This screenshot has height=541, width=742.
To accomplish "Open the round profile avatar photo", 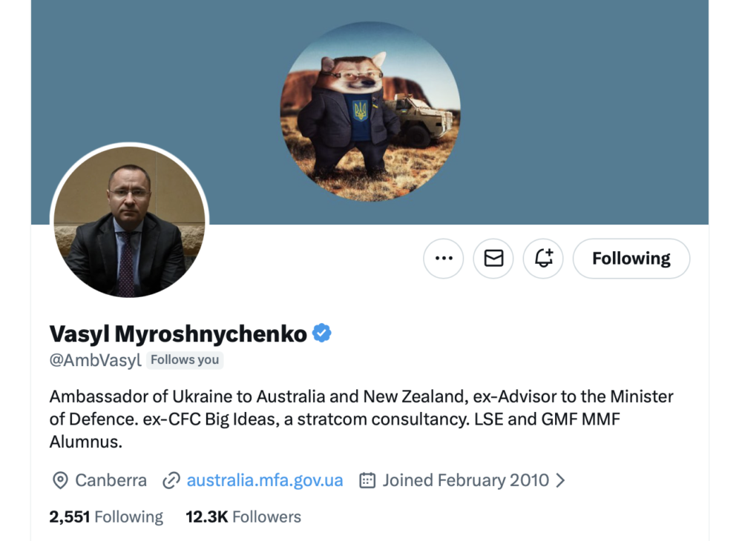I will (x=129, y=222).
